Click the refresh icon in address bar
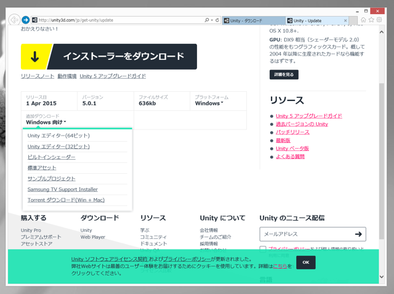 coord(217,20)
